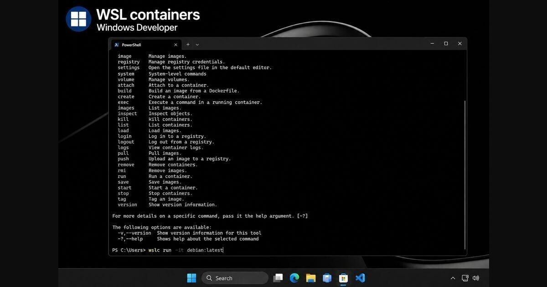547x287 pixels.
Task: Open Microsoft Store from the taskbar
Action: point(343,278)
